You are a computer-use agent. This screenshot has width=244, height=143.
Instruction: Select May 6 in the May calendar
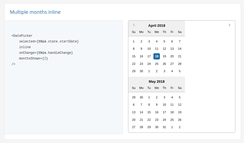click(x=134, y=105)
